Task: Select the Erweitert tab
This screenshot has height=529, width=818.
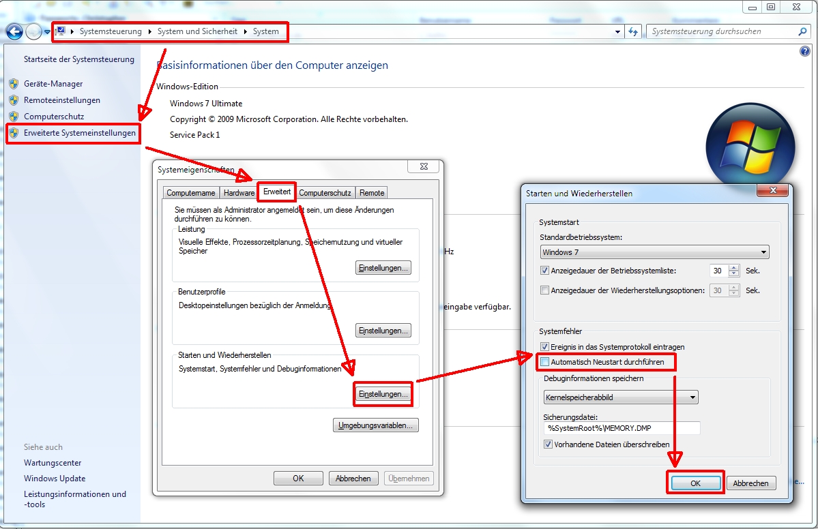Action: (x=277, y=192)
